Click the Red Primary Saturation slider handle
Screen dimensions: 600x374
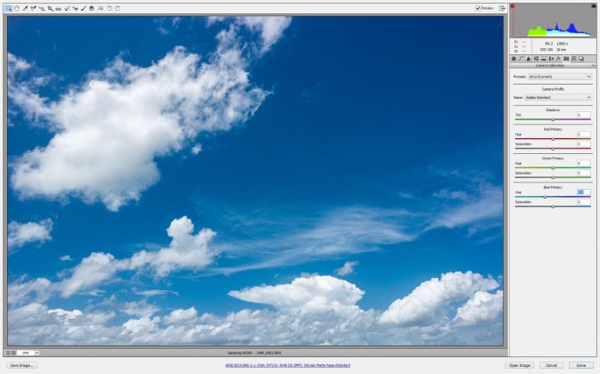tap(553, 149)
